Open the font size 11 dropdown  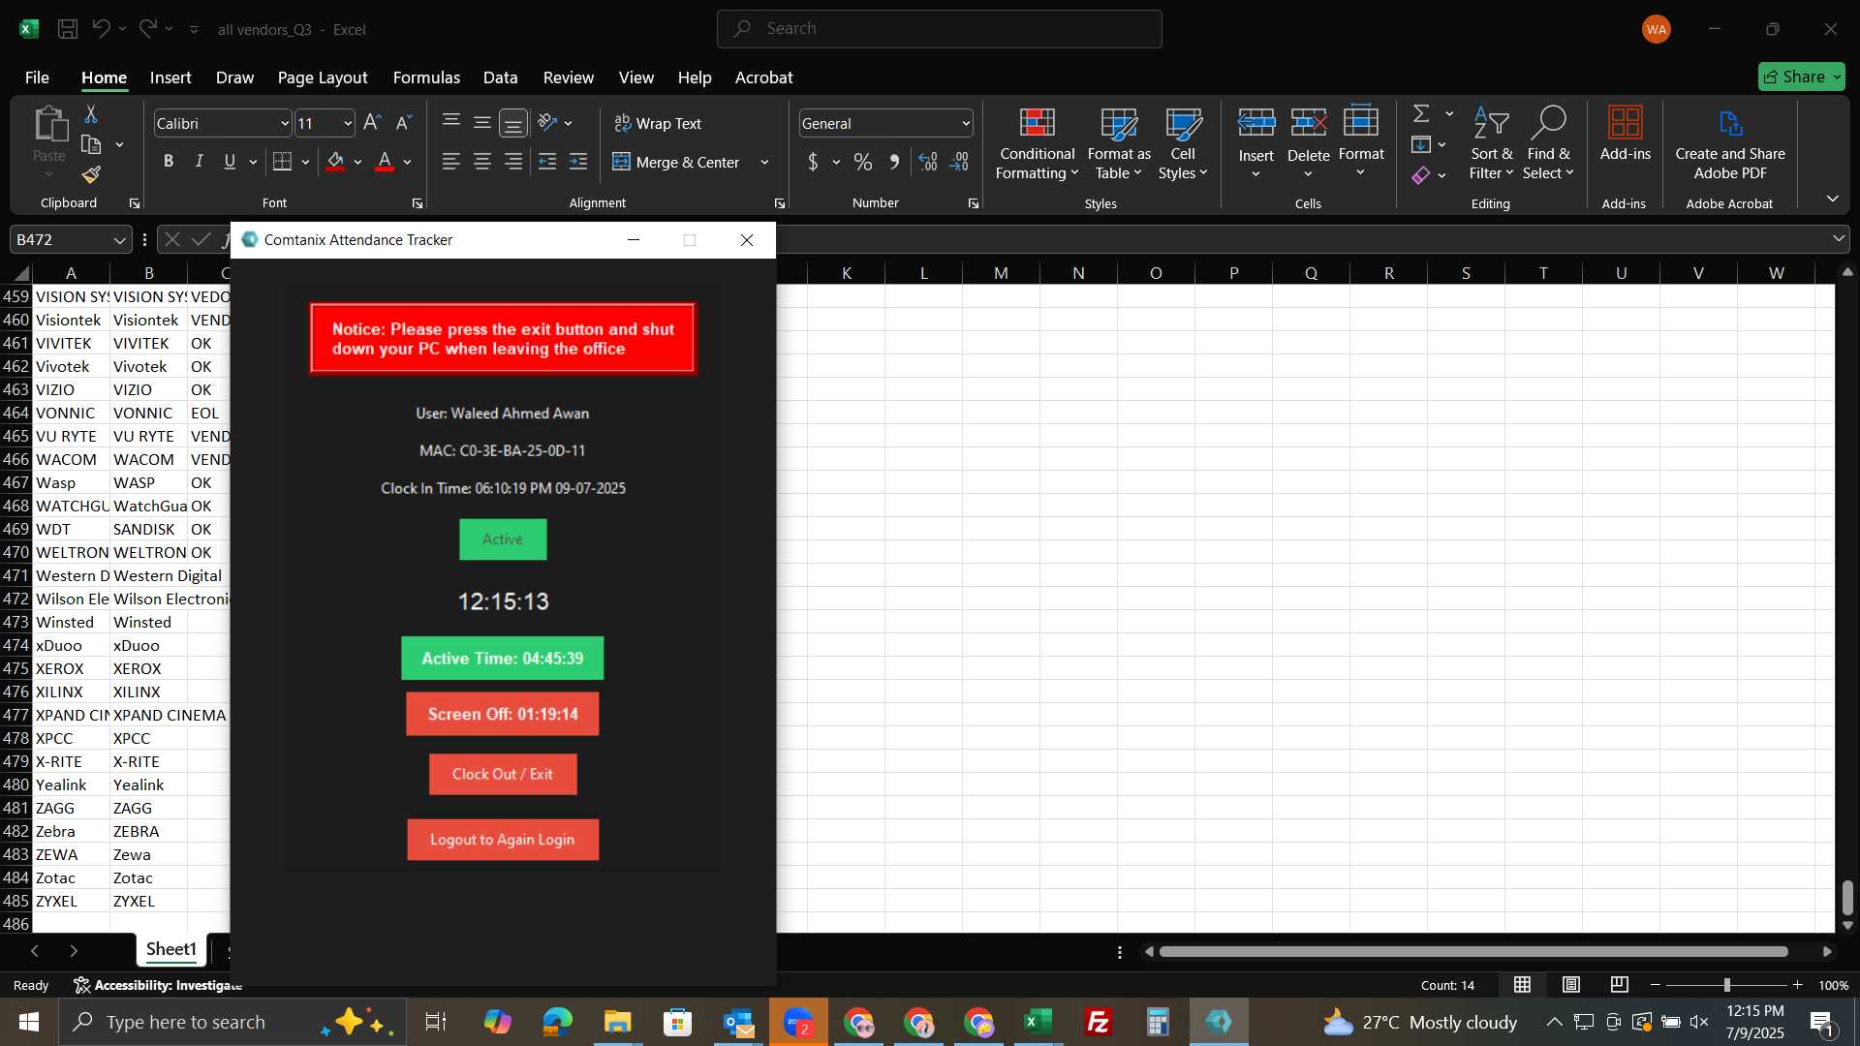[348, 123]
